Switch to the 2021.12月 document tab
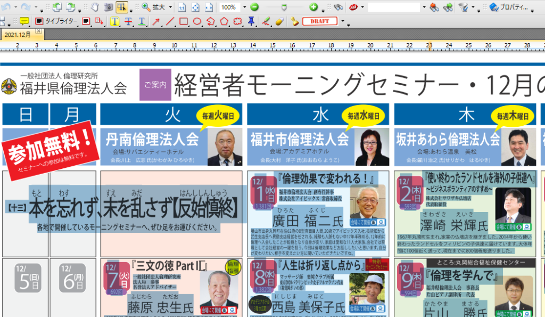 coord(18,35)
